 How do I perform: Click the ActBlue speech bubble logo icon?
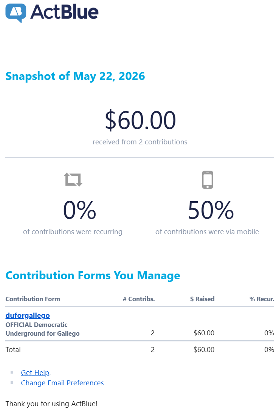[16, 13]
